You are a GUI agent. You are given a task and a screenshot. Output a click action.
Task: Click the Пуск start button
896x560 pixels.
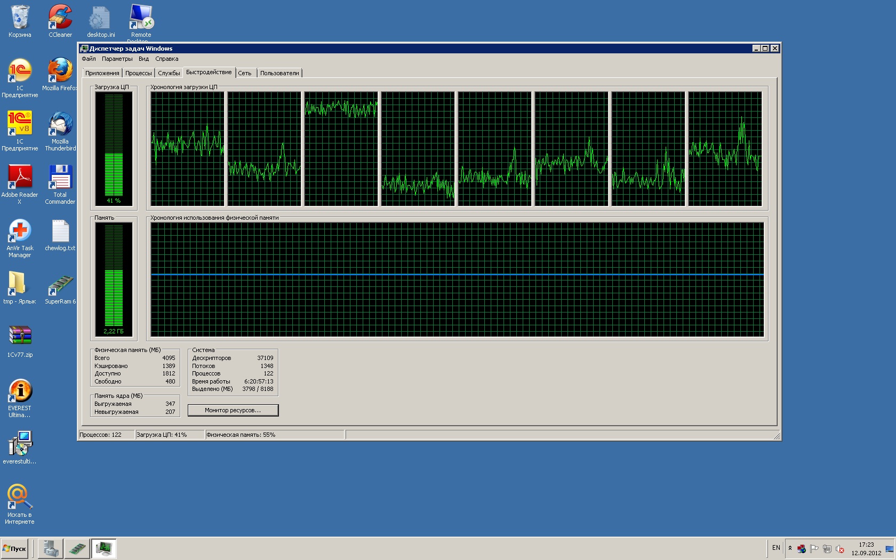[15, 548]
